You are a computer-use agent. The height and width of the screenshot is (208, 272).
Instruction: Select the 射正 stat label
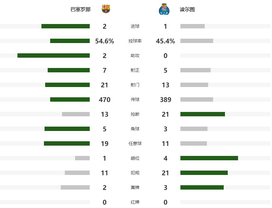[135, 70]
